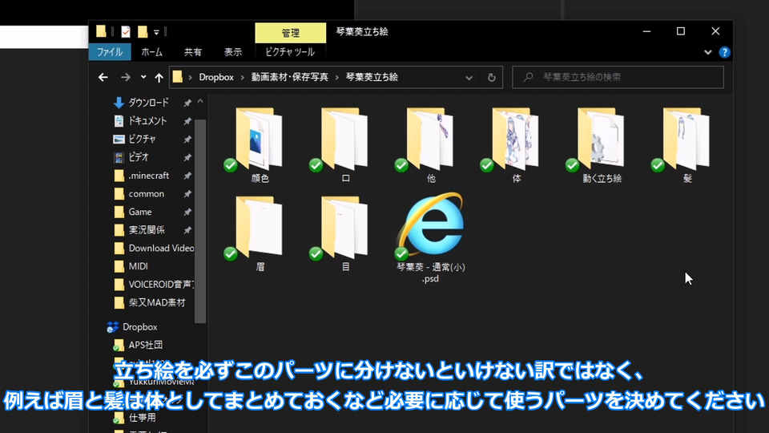Unpin common using its pin icon
Image resolution: width=769 pixels, height=433 pixels.
tap(187, 194)
